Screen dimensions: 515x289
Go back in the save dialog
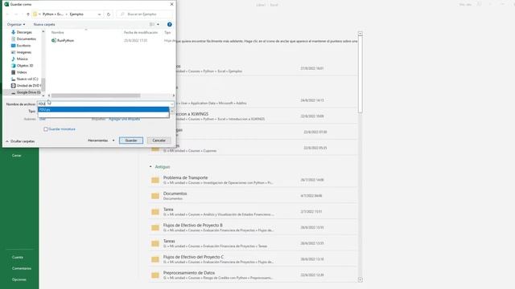(x=8, y=14)
